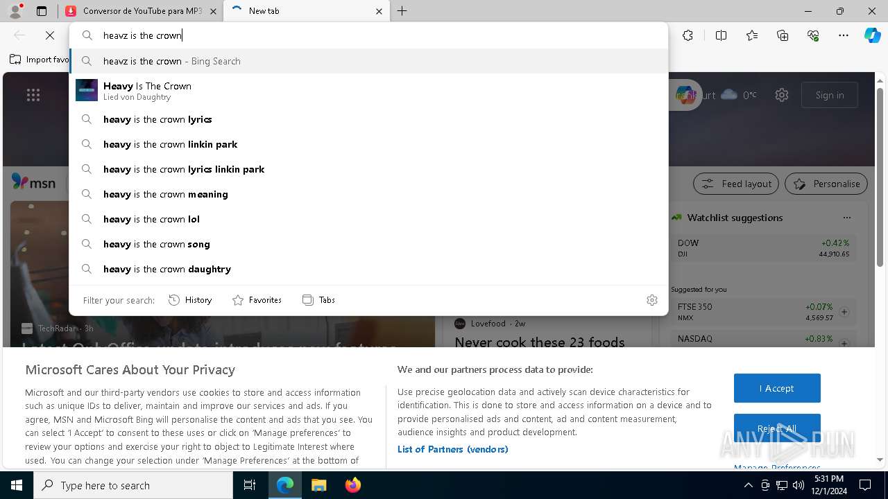Open Collections toolbar icon
888x499 pixels.
tap(783, 35)
